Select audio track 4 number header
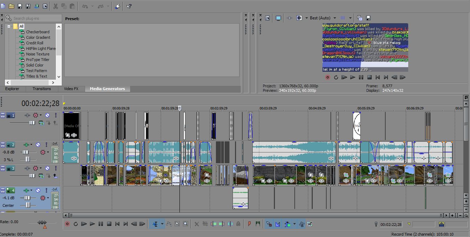The width and height of the screenshot is (470, 237). [11, 191]
